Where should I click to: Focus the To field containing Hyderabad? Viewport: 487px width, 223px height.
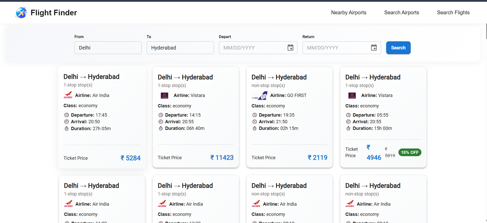click(180, 48)
